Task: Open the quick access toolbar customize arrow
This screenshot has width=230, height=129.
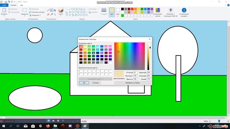Action: [x=15, y=2]
